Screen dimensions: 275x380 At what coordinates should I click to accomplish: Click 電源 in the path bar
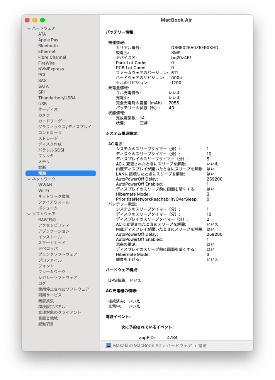(x=202, y=346)
